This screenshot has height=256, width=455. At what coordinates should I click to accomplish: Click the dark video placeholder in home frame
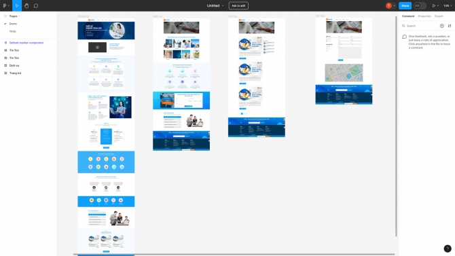[97, 47]
